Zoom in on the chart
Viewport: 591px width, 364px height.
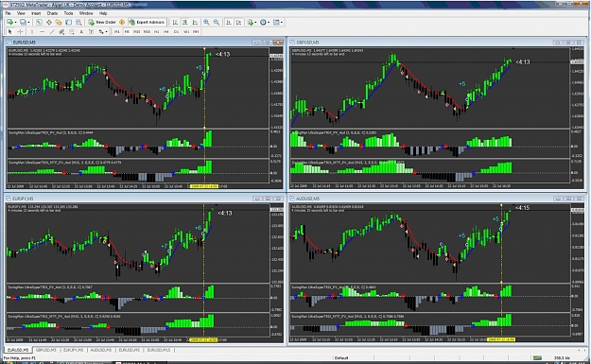206,23
